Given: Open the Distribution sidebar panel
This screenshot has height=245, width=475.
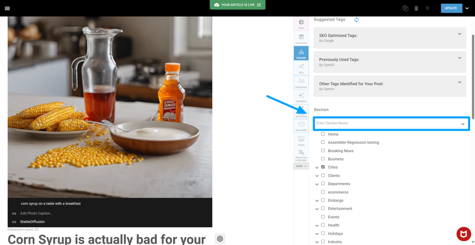Looking at the screenshot, I should tap(301, 83).
